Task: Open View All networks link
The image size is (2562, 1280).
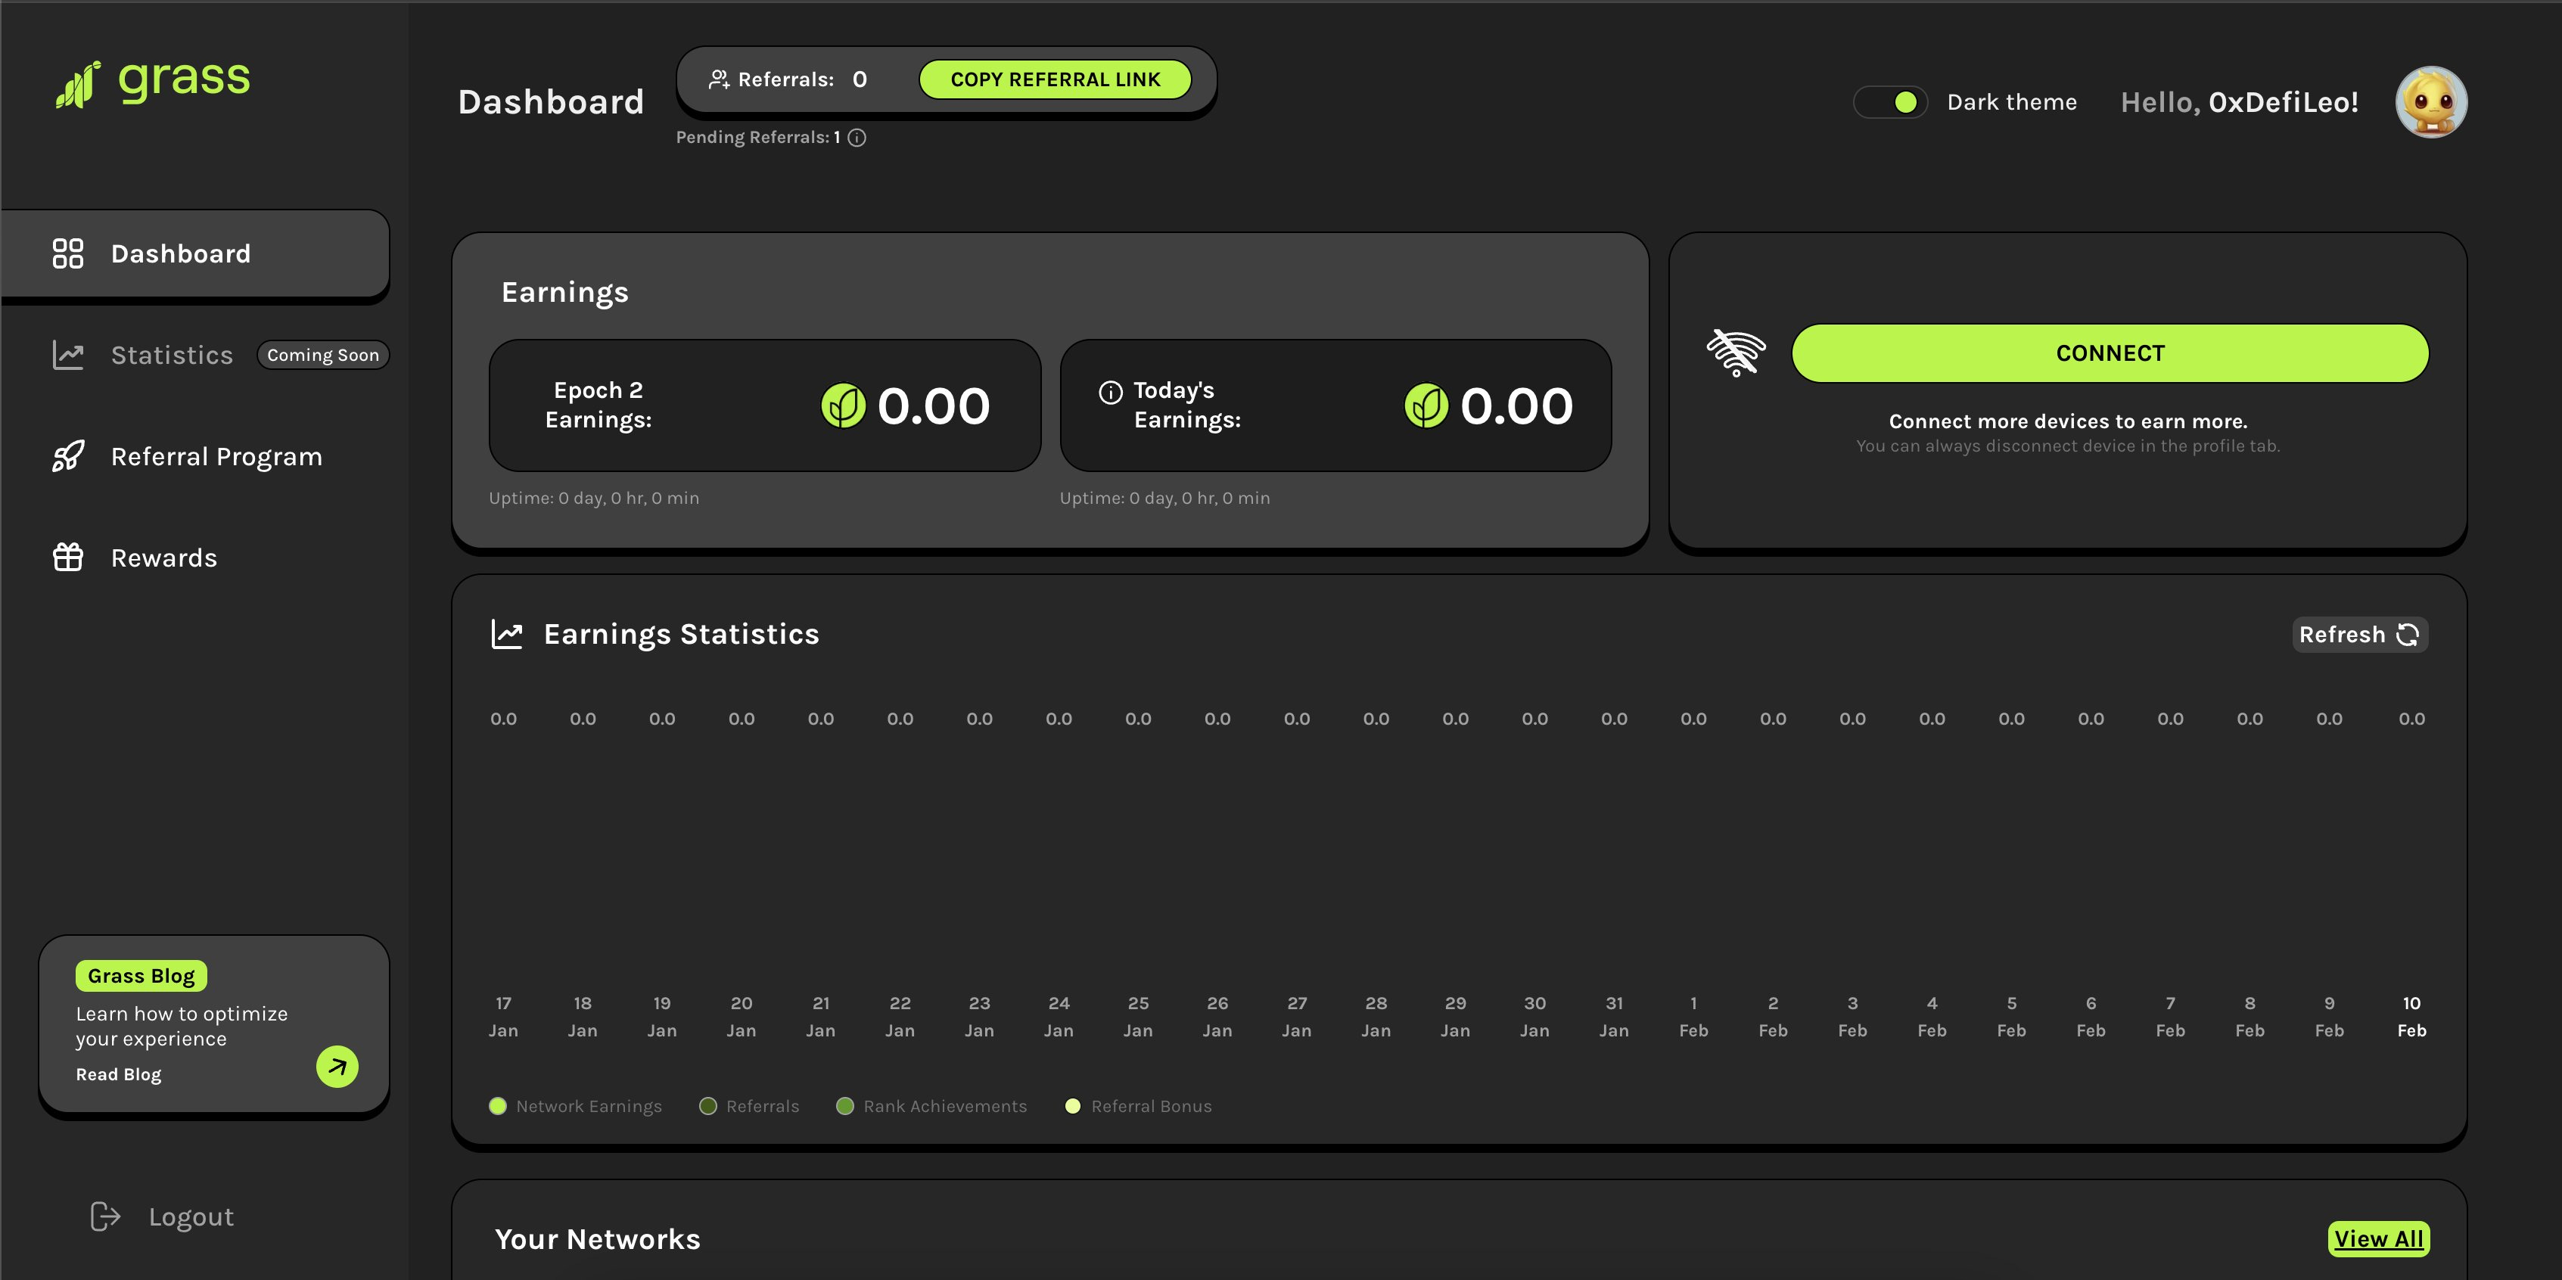Action: [2378, 1238]
